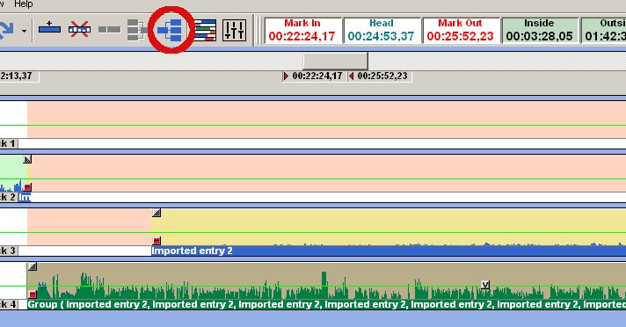626x327 pixels.
Task: Click the Mark Out time field
Action: 460,31
